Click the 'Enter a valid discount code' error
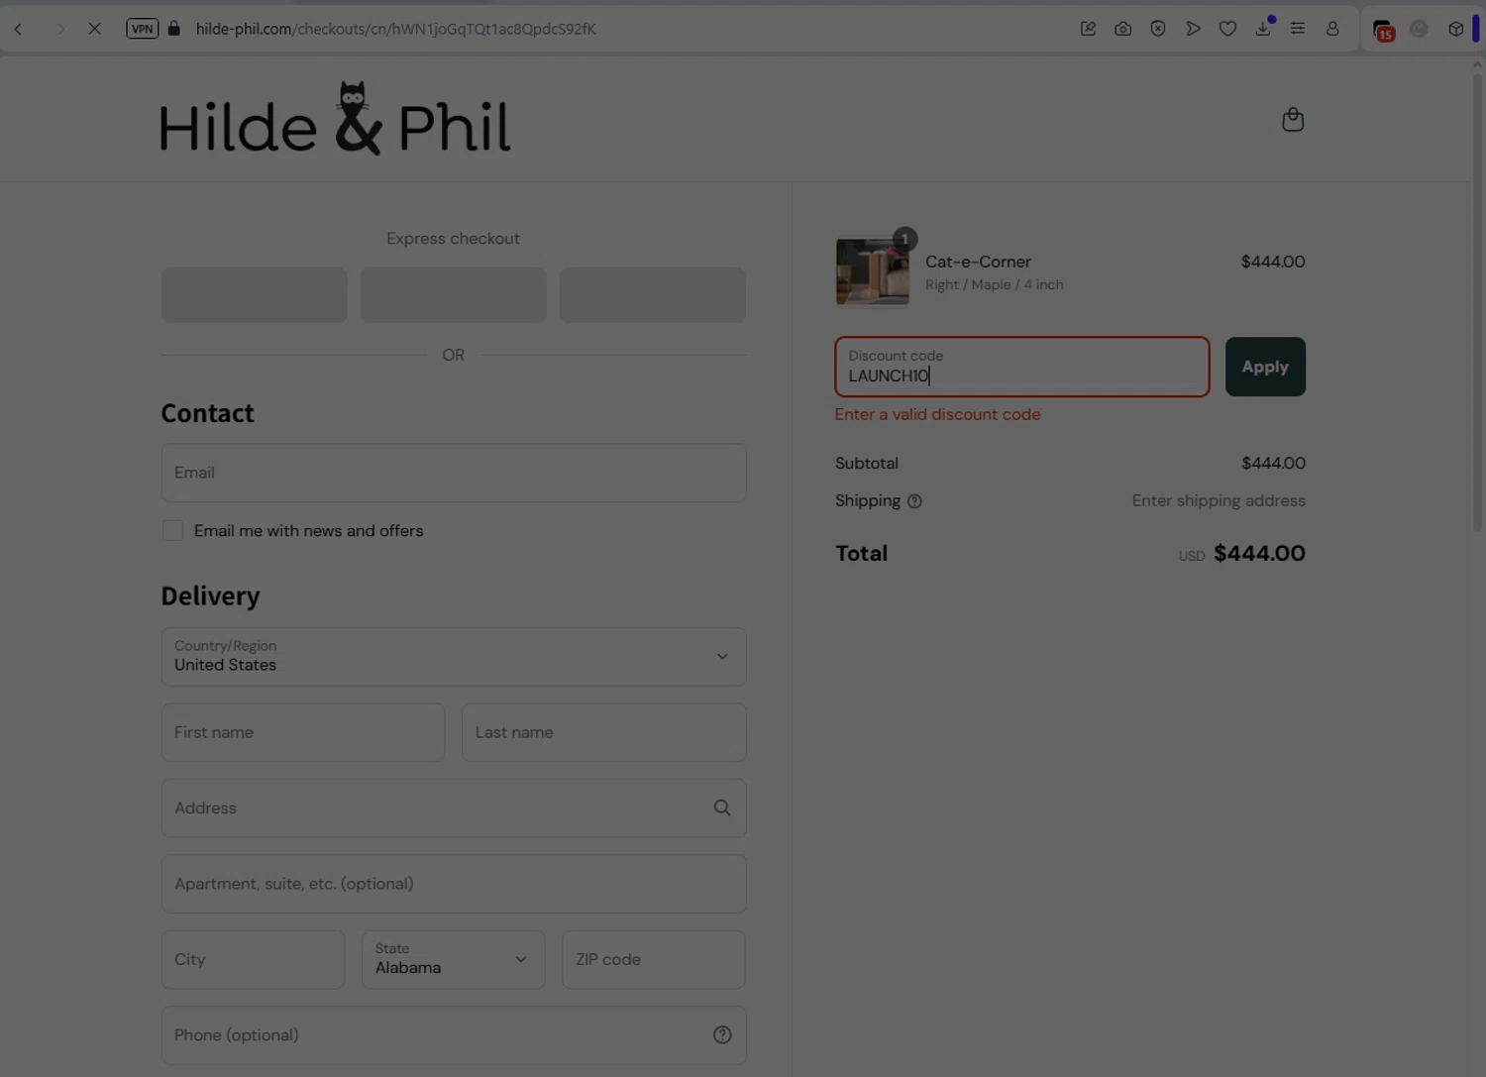Image resolution: width=1486 pixels, height=1077 pixels. [937, 414]
